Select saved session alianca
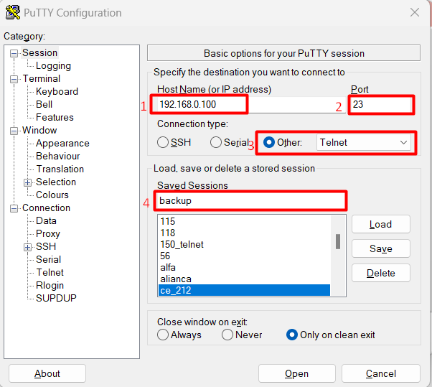This screenshot has width=432, height=387. (244, 279)
